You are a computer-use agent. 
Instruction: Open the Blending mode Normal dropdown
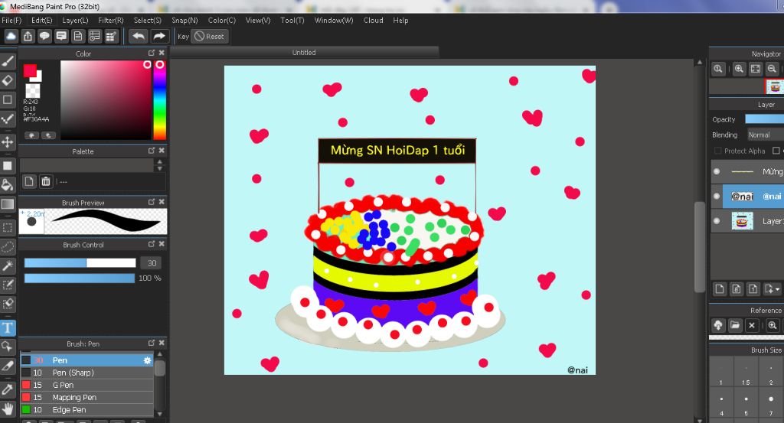point(766,135)
